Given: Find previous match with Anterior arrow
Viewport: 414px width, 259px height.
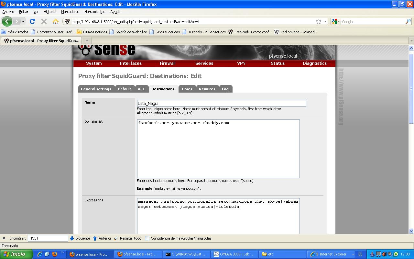Looking at the screenshot, I should coord(102,238).
